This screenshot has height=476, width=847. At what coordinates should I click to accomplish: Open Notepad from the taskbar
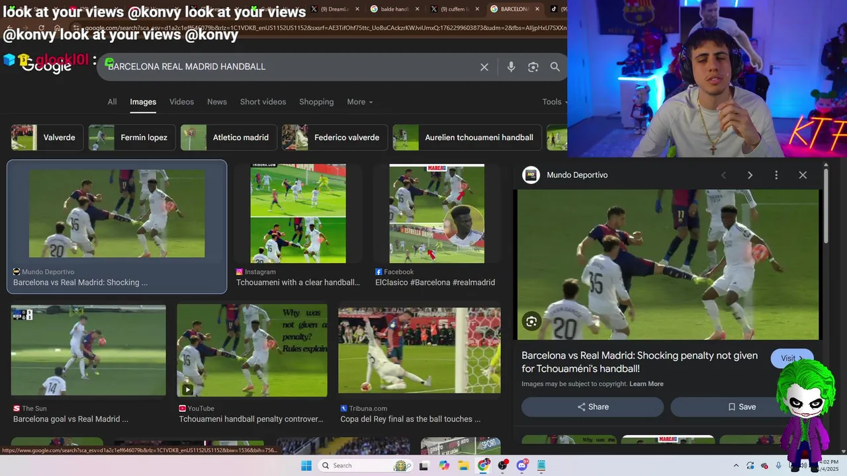[541, 465]
